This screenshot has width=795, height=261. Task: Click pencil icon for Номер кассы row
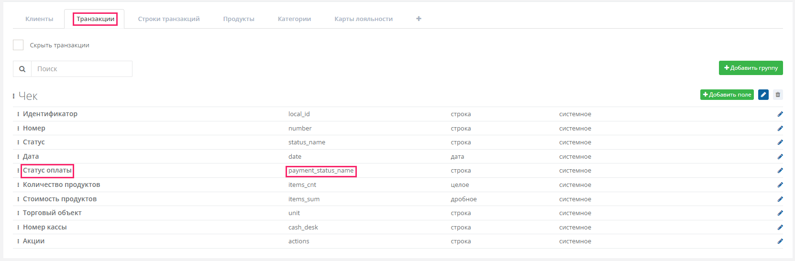coord(780,227)
